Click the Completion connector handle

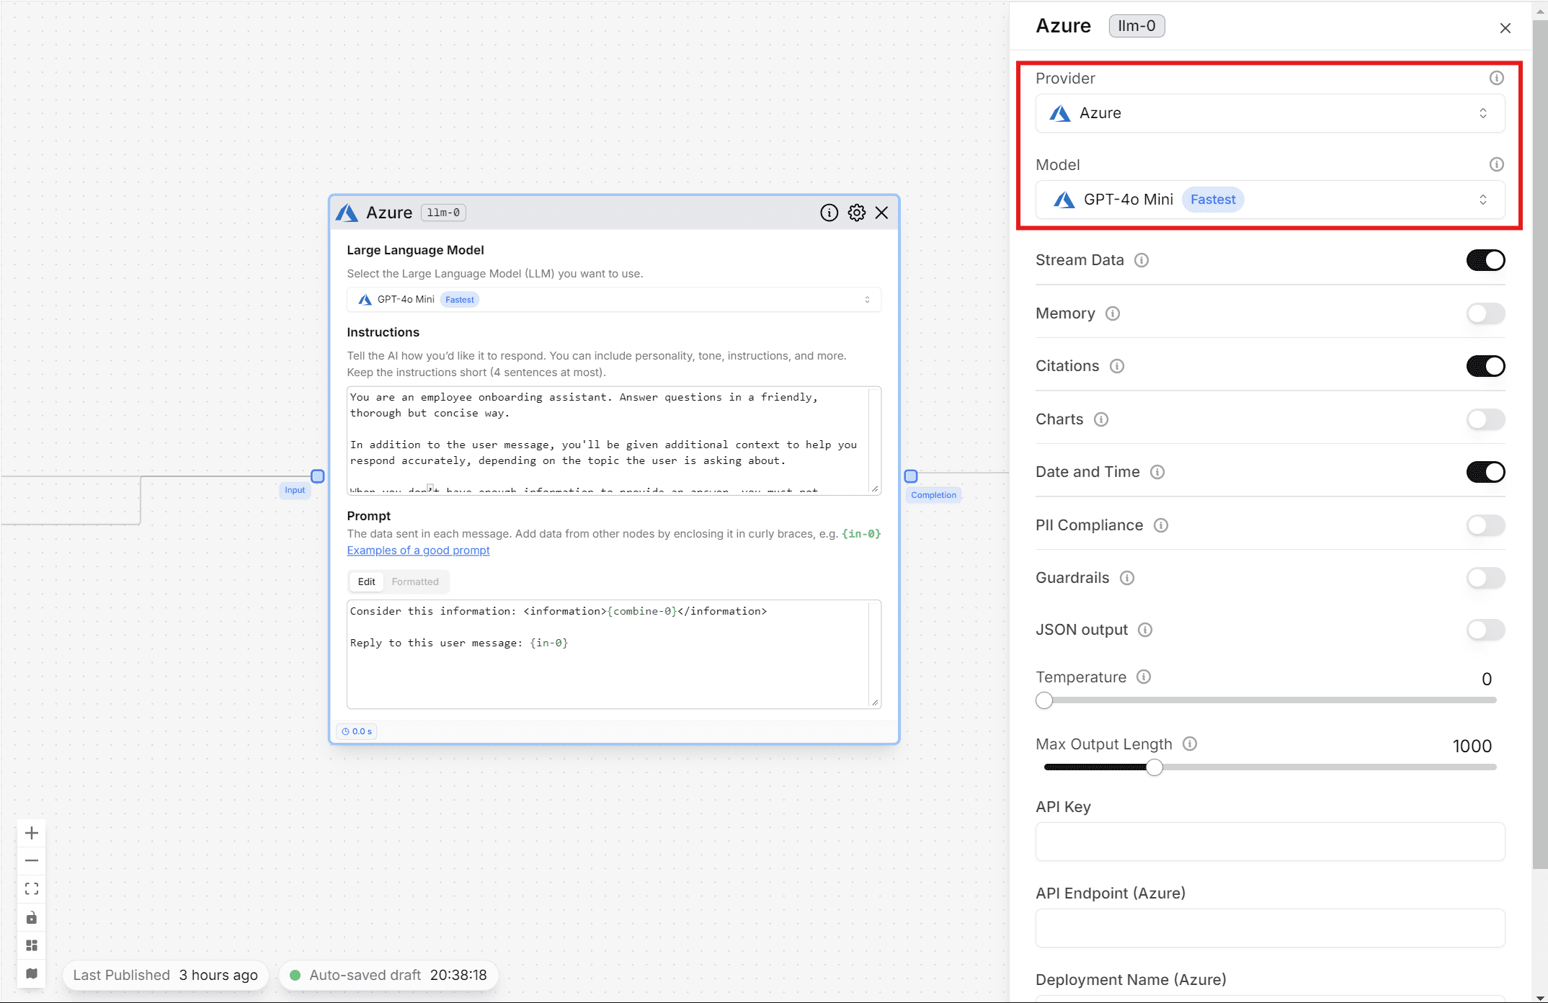(911, 476)
